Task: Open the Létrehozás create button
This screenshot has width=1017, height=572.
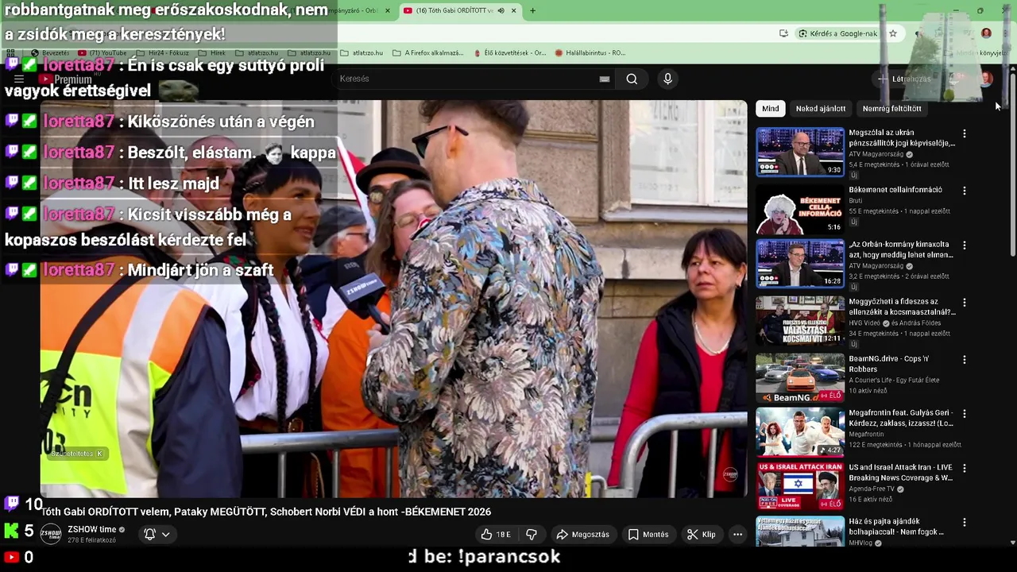Action: click(904, 79)
